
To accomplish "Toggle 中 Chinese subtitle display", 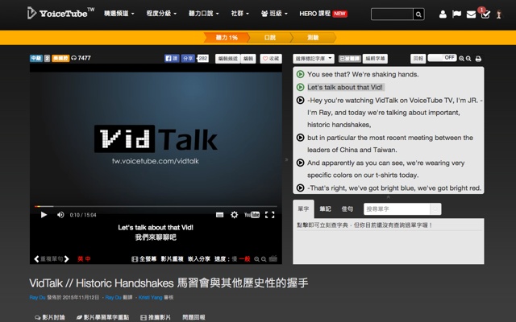I will [88, 259].
